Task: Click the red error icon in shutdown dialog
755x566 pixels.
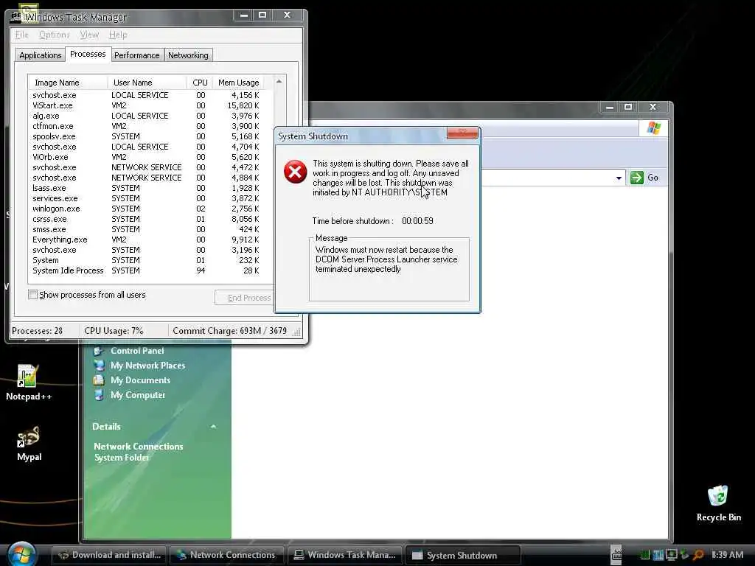Action: tap(295, 172)
